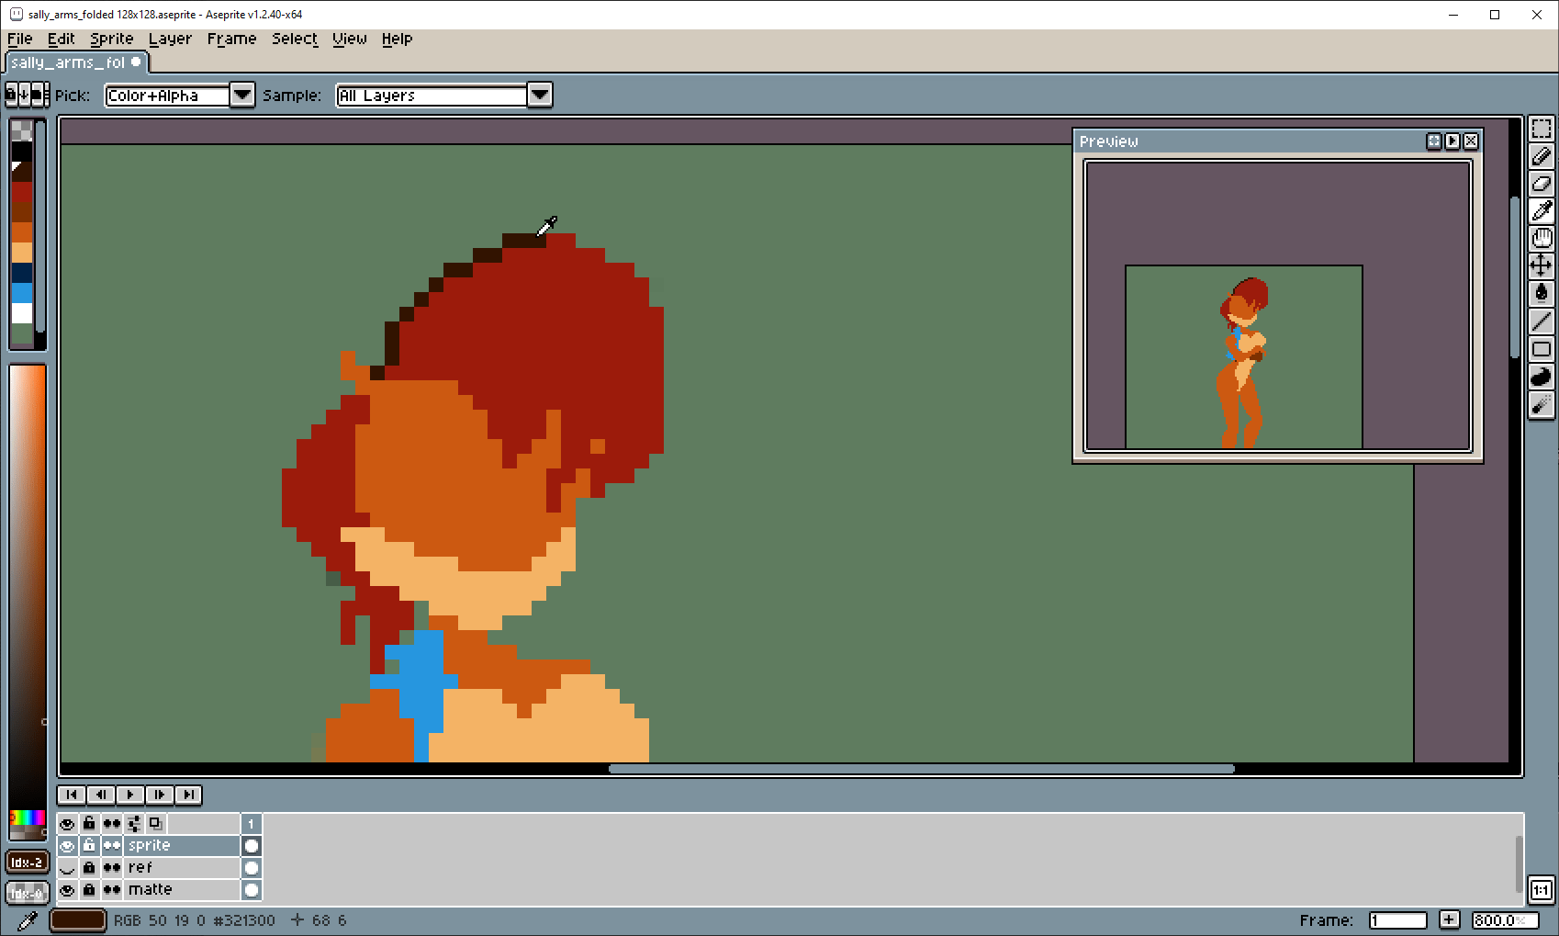Click the Frame number input field
This screenshot has width=1559, height=936.
point(1397,920)
